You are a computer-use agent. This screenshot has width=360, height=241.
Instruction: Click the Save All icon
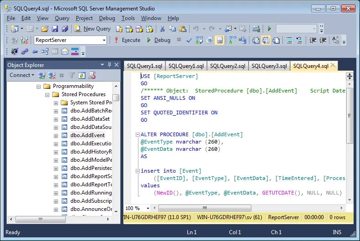(65, 29)
